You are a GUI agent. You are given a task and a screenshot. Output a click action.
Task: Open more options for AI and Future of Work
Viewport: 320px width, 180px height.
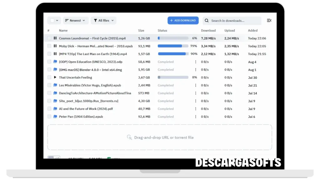coord(196,109)
